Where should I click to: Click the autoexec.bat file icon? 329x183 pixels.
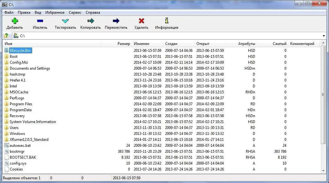[7, 146]
